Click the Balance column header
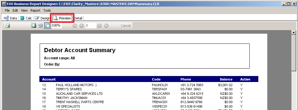 (226, 79)
